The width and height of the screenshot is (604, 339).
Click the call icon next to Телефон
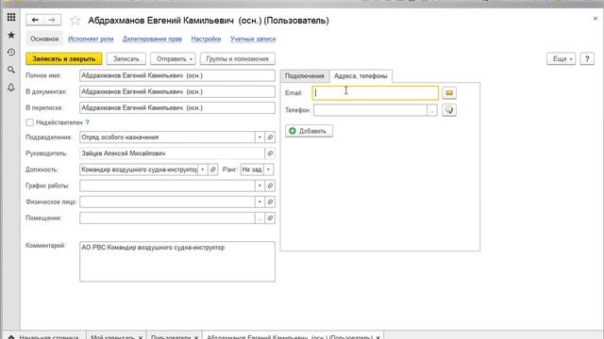click(449, 110)
